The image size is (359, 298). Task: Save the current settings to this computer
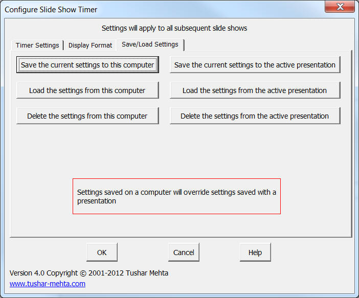click(87, 65)
